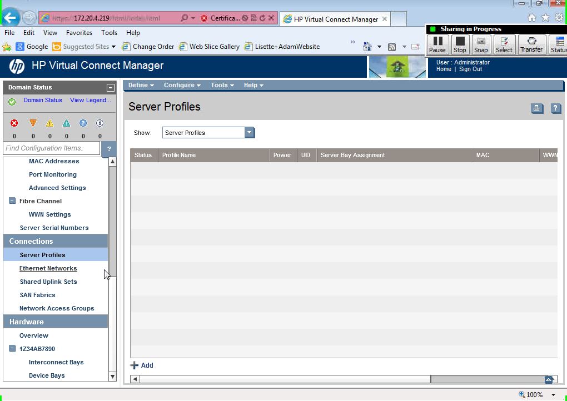Open the Define menu
The height and width of the screenshot is (401, 567).
[x=141, y=86]
